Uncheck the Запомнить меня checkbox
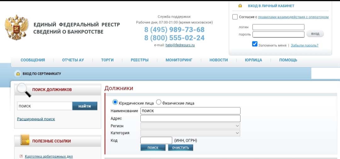The image size is (340, 159). [255, 44]
